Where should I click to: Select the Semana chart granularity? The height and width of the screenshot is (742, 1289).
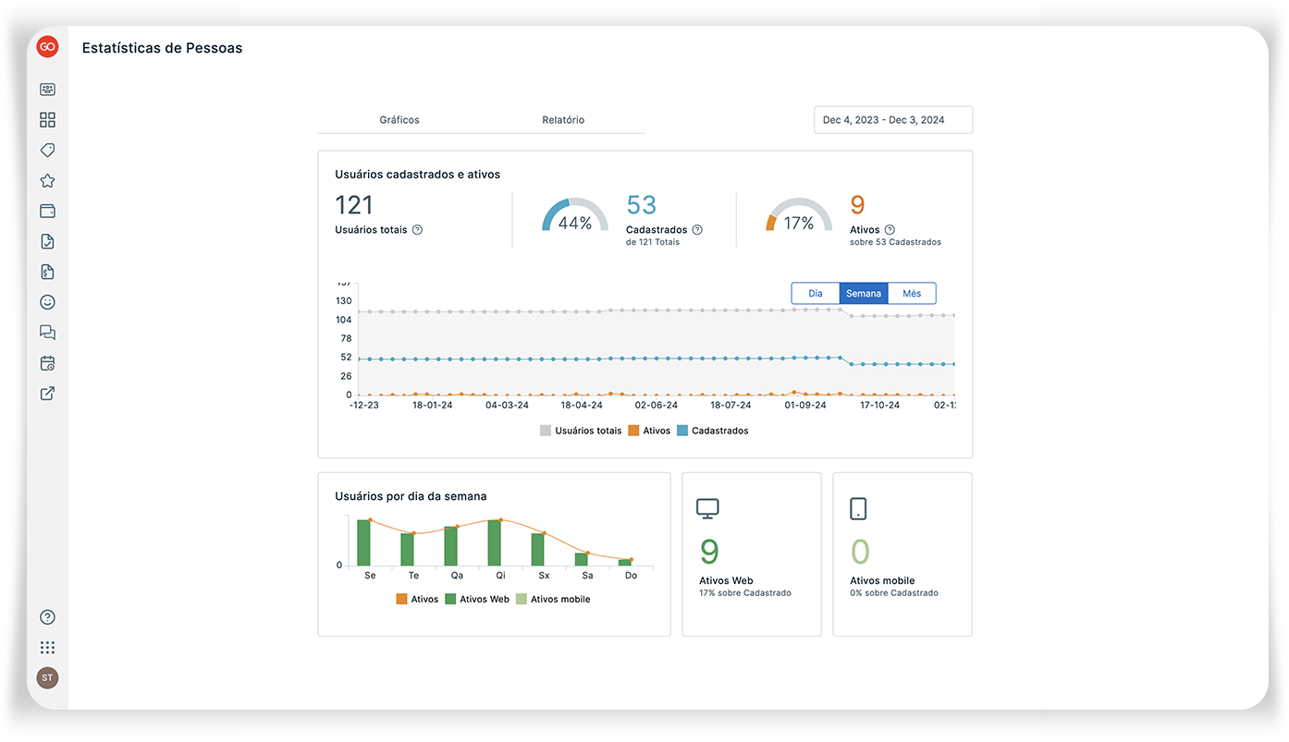tap(864, 293)
